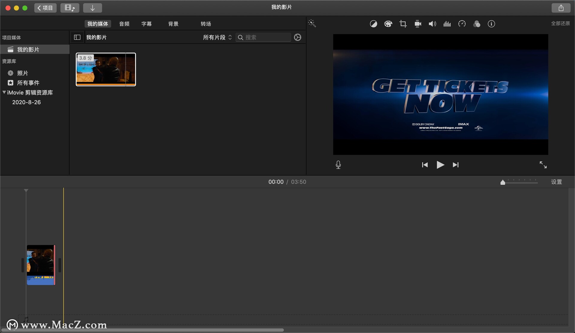Enter fullscreen preview mode
The height and width of the screenshot is (333, 575).
(x=543, y=165)
